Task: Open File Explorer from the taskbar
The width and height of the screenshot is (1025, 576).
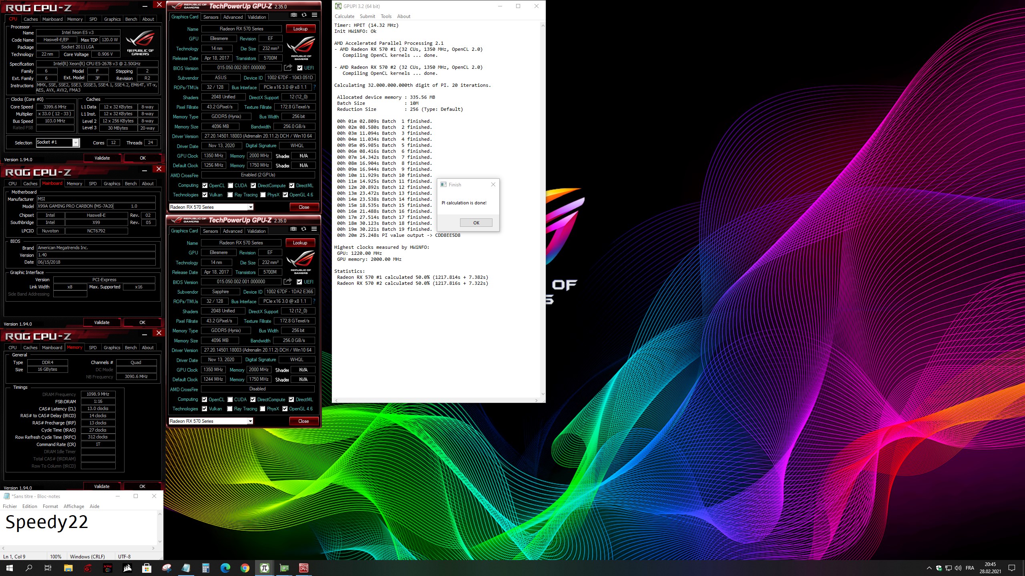Action: [x=68, y=568]
